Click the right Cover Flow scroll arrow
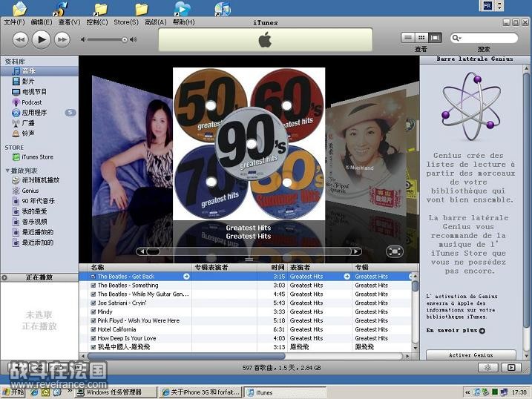The width and height of the screenshot is (532, 399). tap(356, 251)
